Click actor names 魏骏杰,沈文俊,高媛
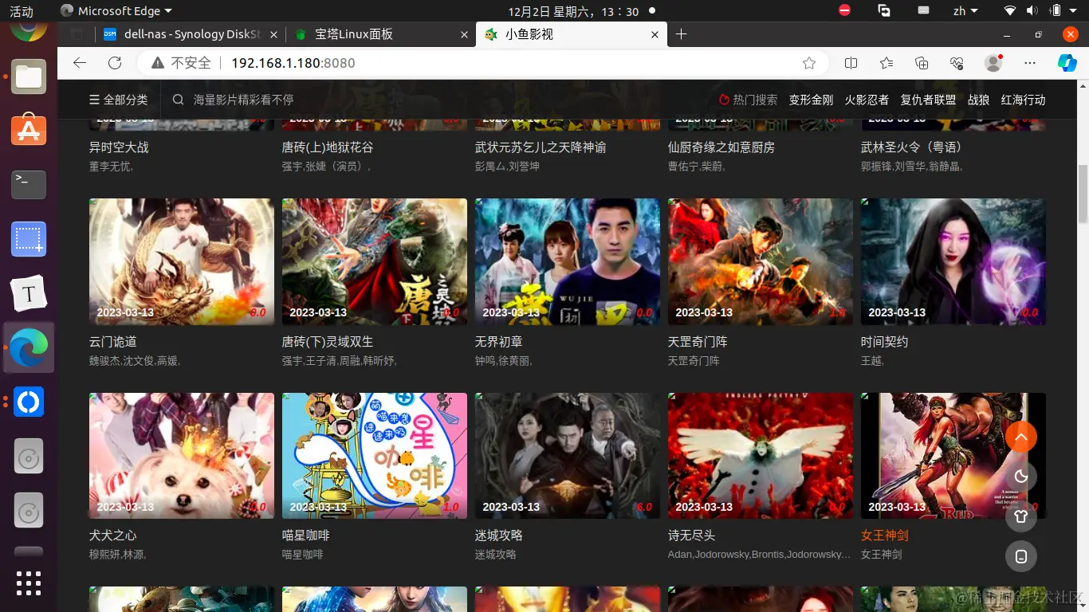 coord(135,361)
